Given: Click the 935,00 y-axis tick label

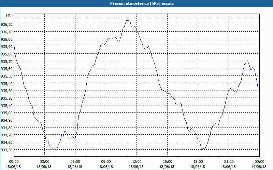Looking at the screenshot, I should 7,113.
